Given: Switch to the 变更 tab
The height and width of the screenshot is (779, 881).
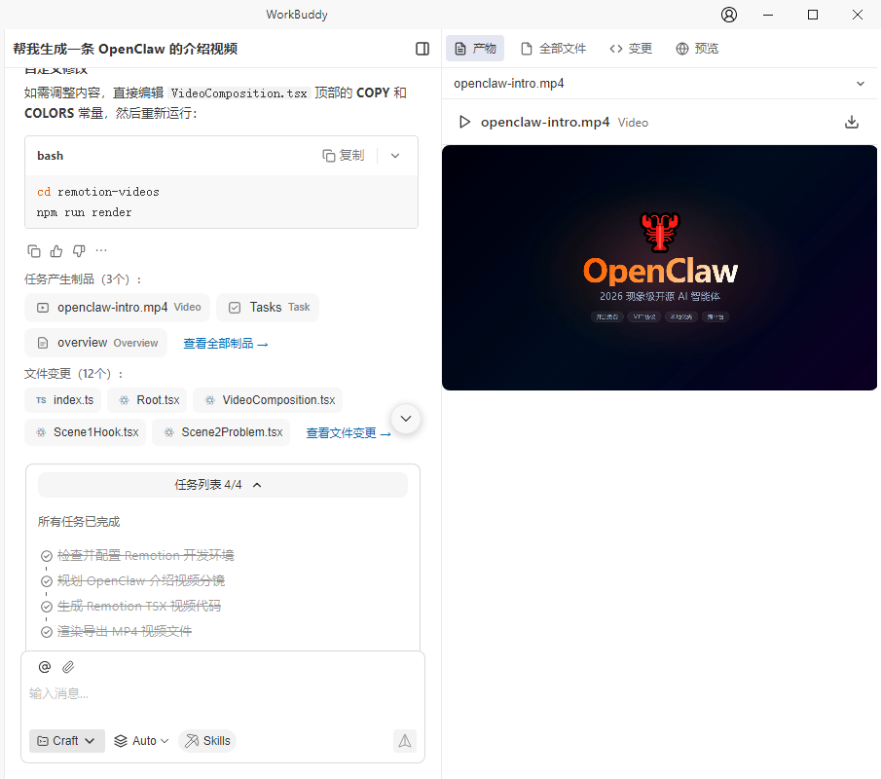Looking at the screenshot, I should click(631, 49).
